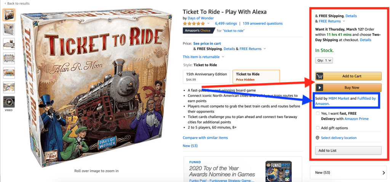The image size is (390, 182).
Task: Click the location pin delivery icon
Action: click(318, 138)
